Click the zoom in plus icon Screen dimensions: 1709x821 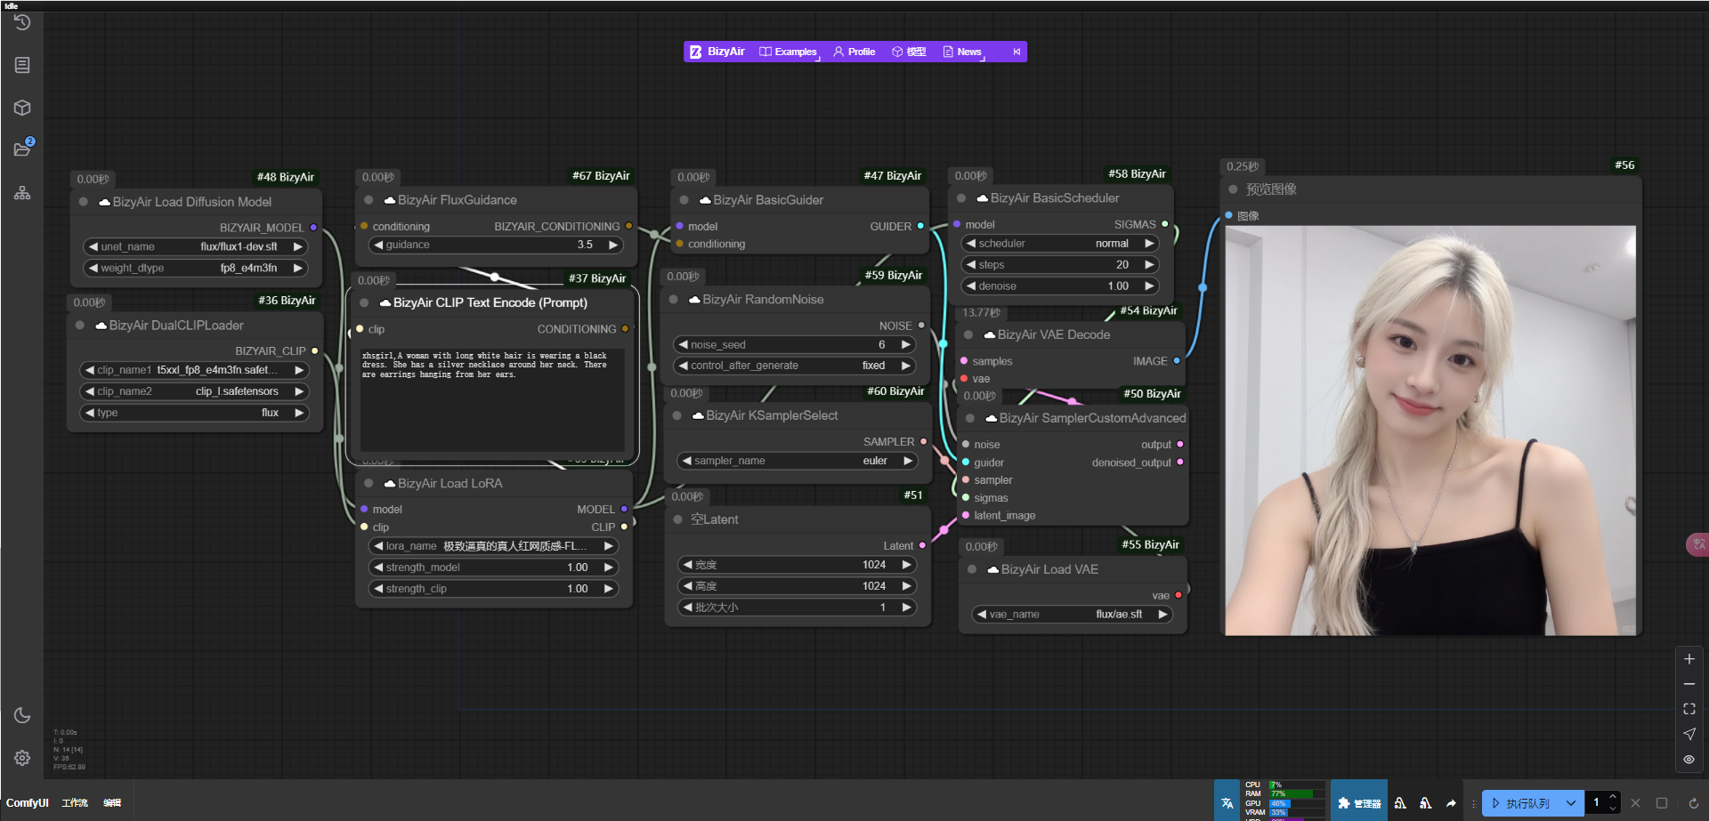tap(1689, 659)
